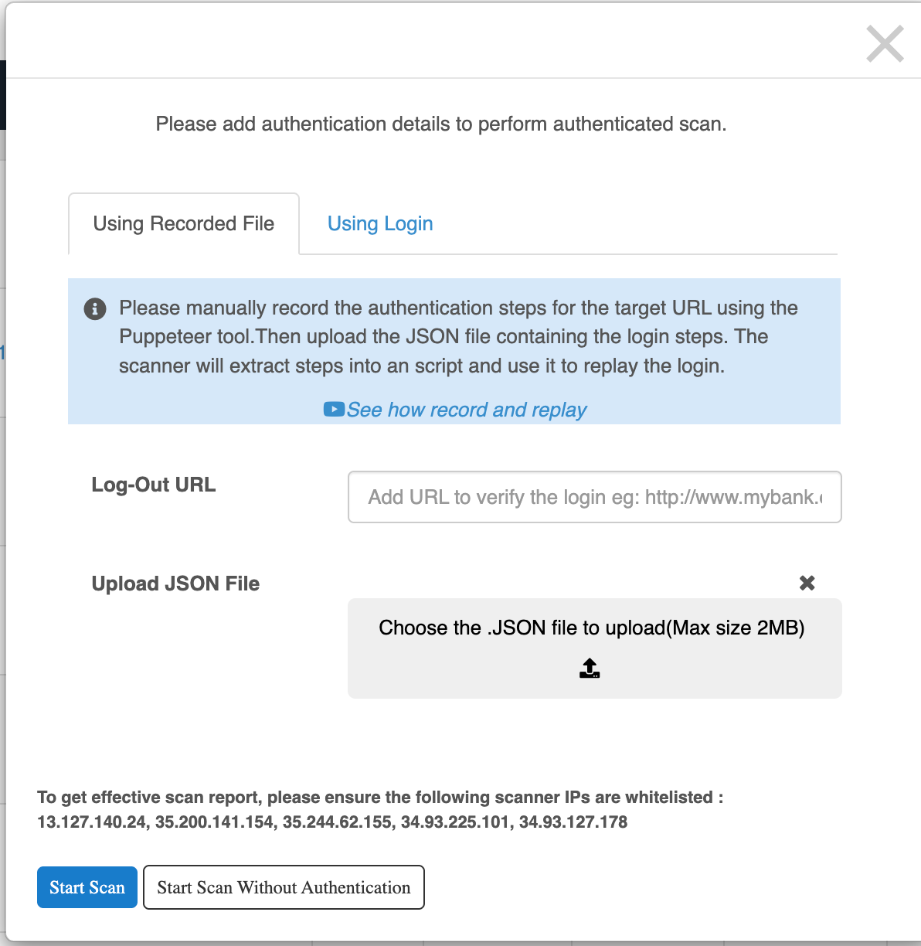Remove the uploaded JSON file with X icon

click(807, 583)
